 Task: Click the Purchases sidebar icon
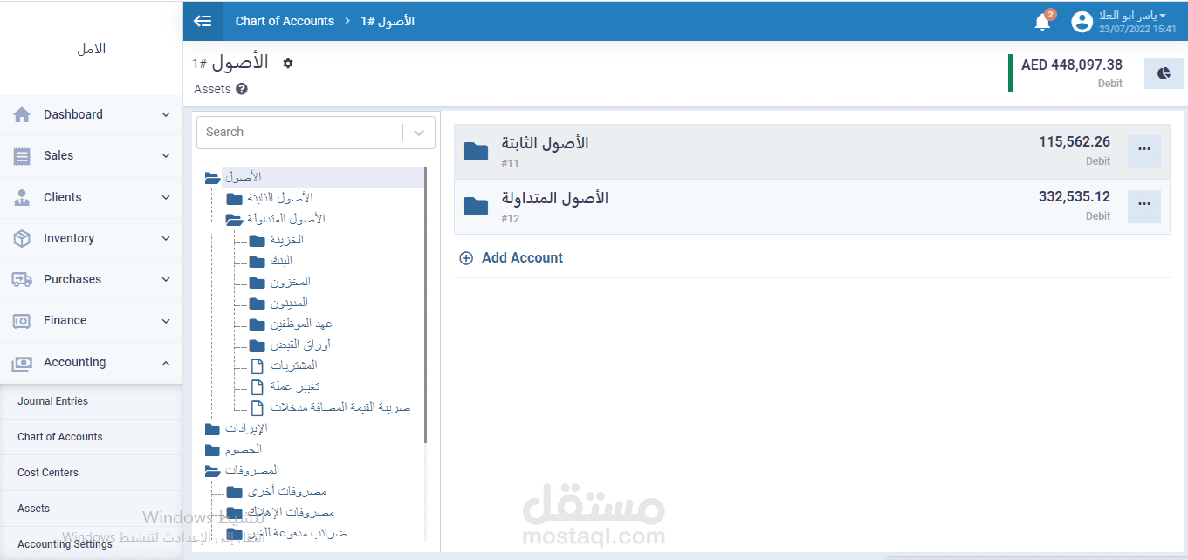pos(21,279)
